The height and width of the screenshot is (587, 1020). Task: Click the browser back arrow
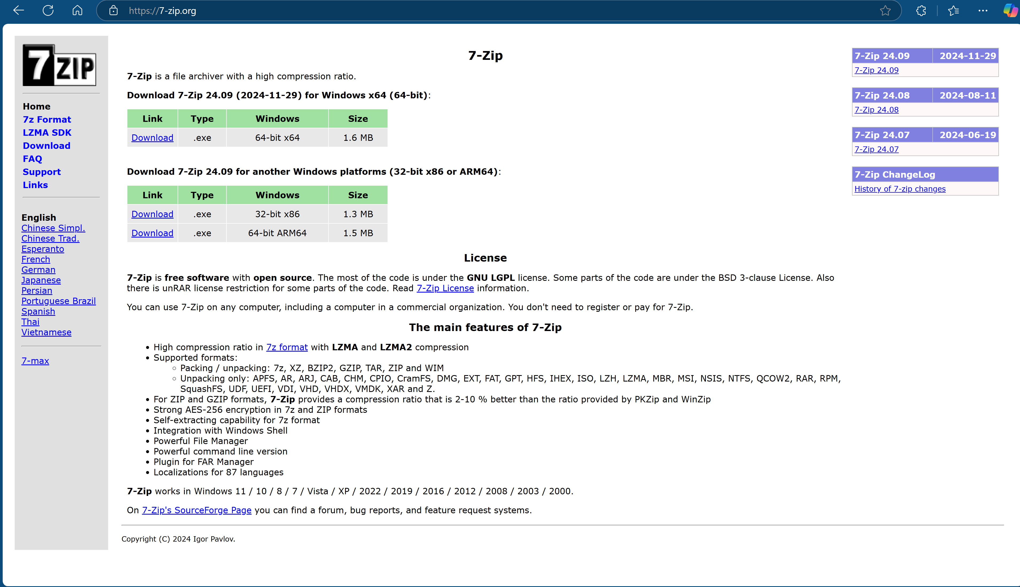(x=18, y=10)
